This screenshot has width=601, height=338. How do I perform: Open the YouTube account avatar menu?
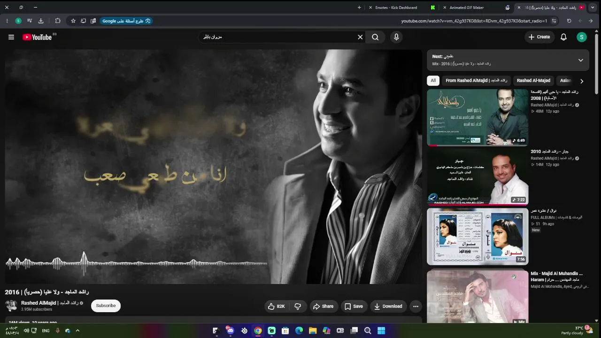(582, 37)
